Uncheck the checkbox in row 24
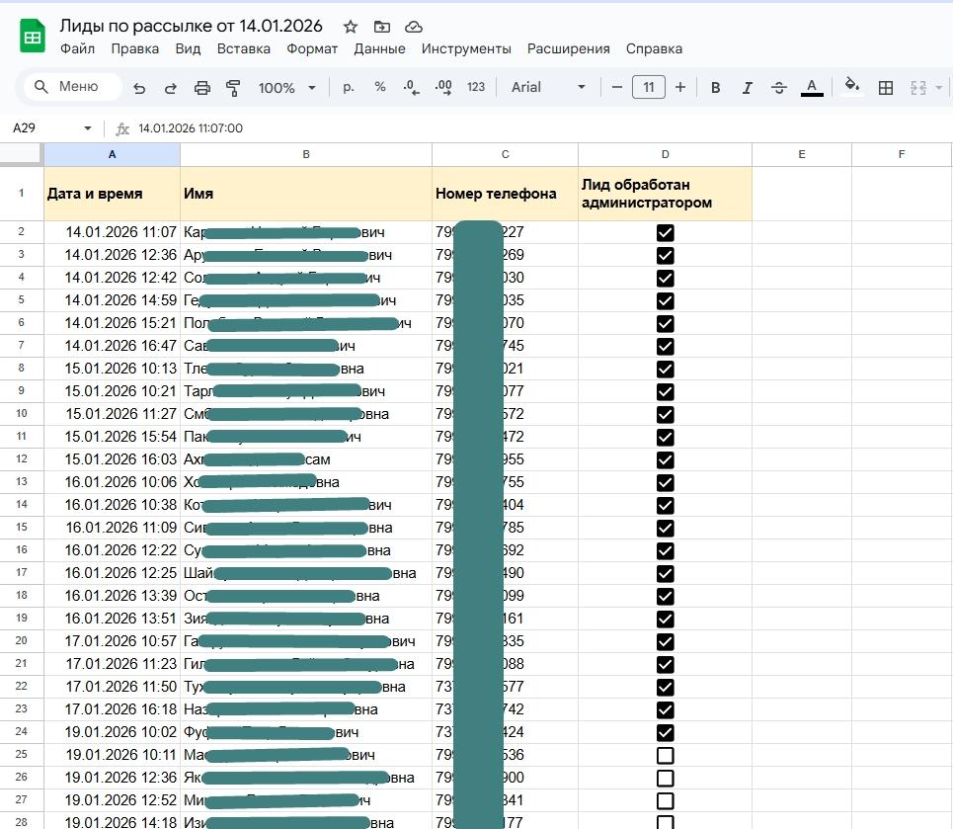The image size is (953, 829). pos(665,732)
